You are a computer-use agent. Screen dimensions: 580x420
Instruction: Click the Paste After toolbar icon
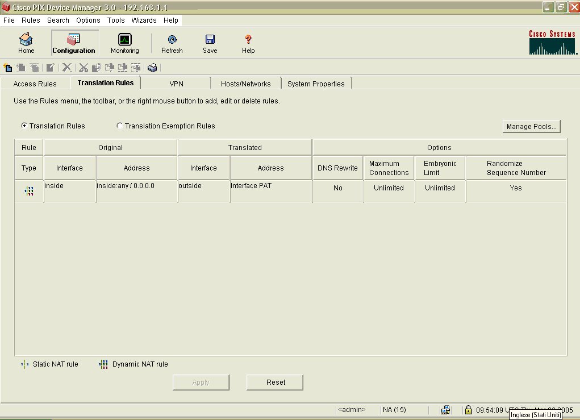point(136,68)
